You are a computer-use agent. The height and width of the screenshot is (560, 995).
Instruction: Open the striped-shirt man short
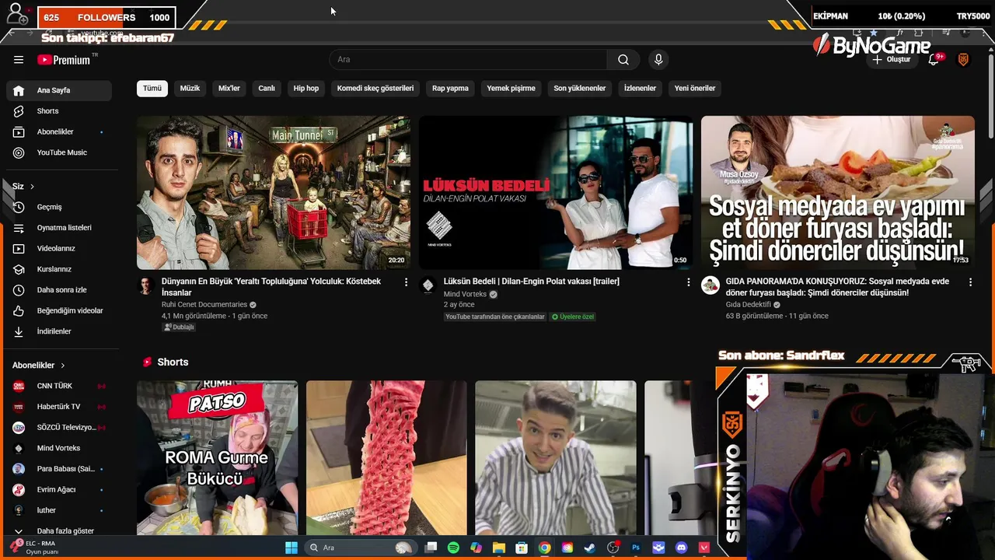click(x=556, y=457)
